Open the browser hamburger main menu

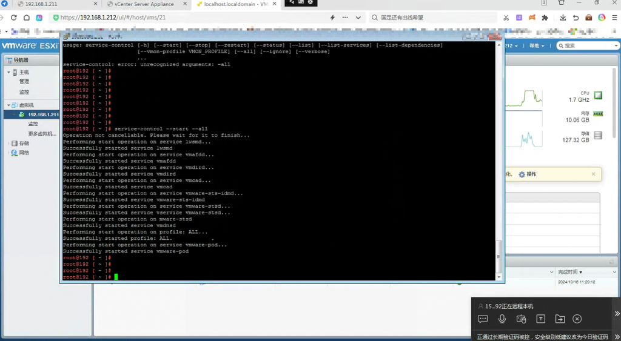615,18
